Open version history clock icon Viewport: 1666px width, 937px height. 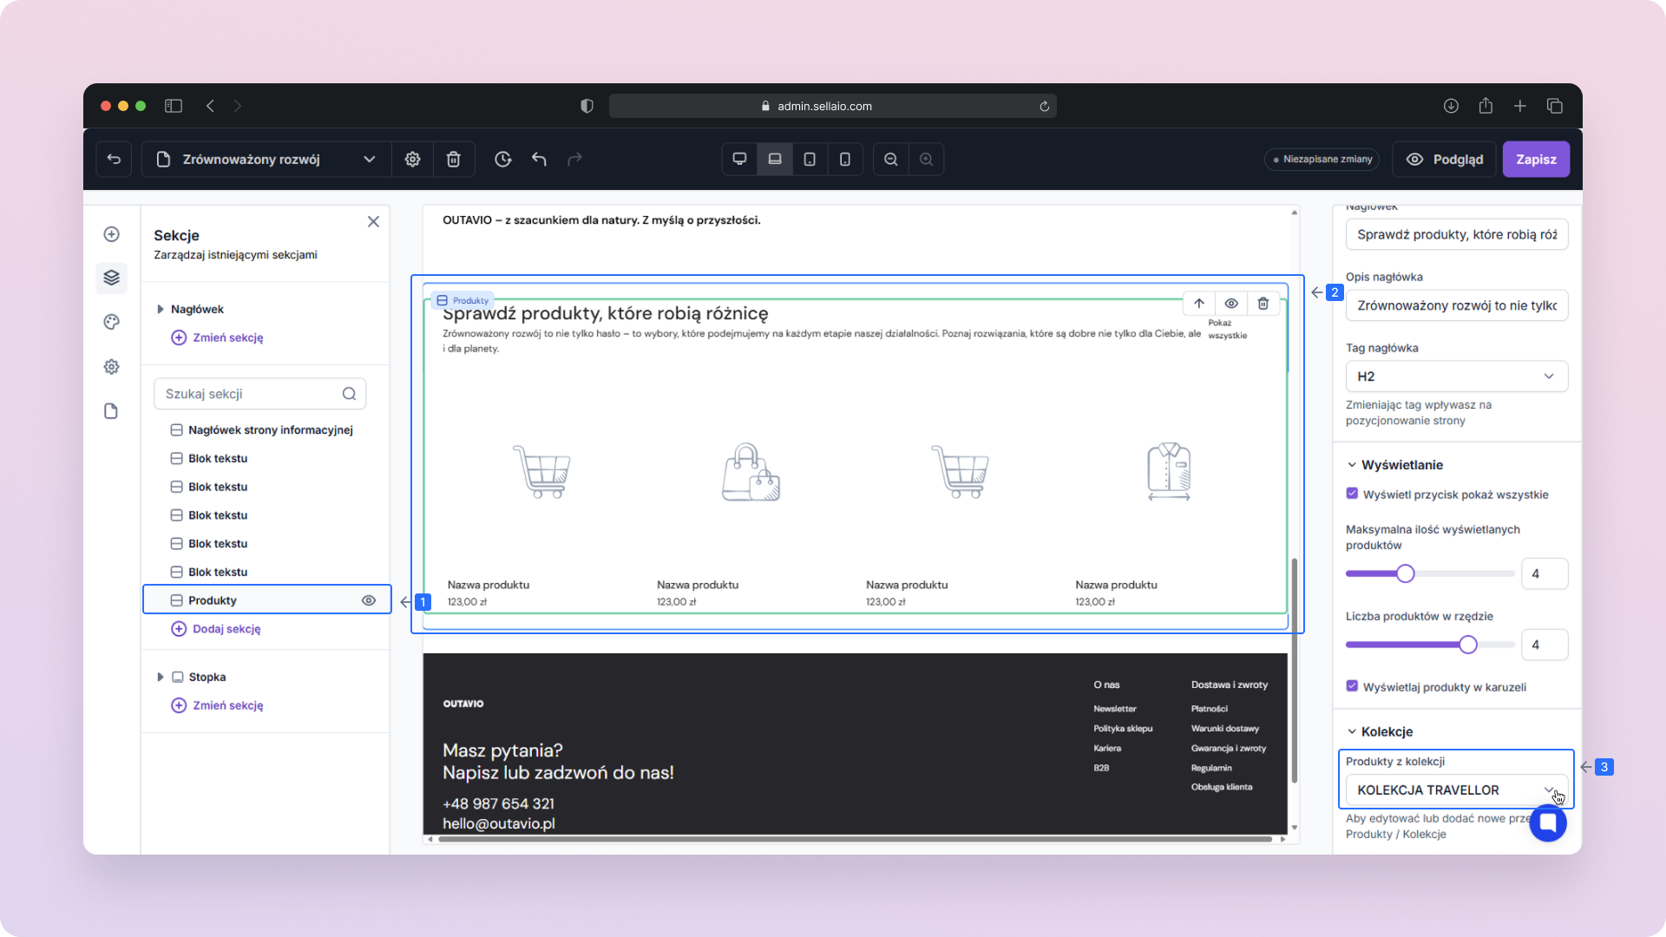[x=503, y=159]
